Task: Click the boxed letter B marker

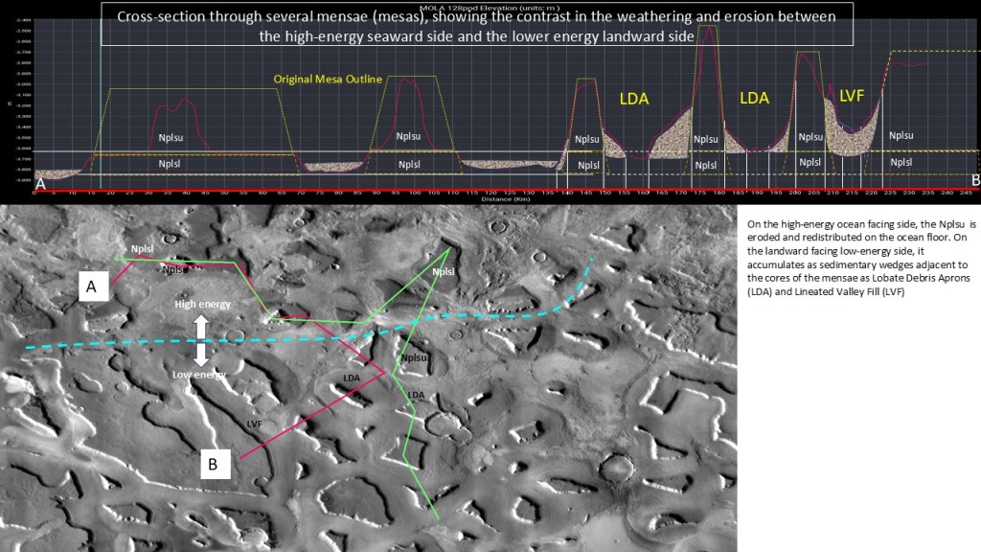Action: click(x=215, y=464)
